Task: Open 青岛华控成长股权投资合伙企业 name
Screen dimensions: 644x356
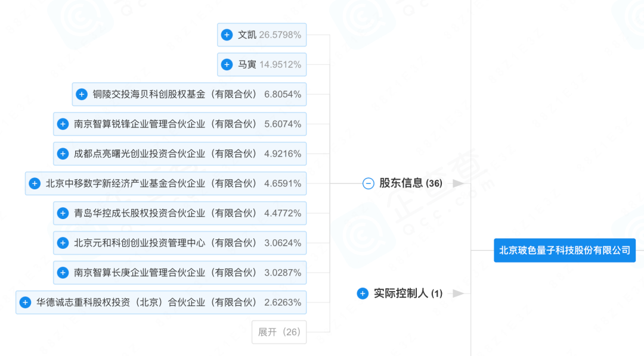Action: click(166, 213)
